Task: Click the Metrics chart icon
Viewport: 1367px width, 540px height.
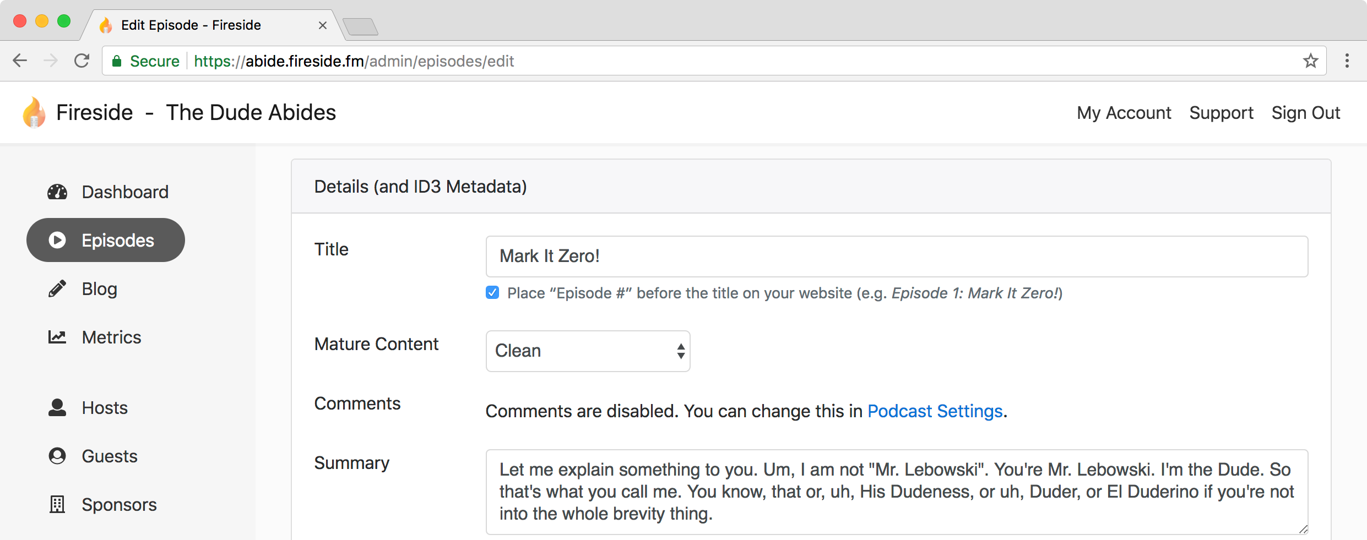Action: tap(57, 337)
